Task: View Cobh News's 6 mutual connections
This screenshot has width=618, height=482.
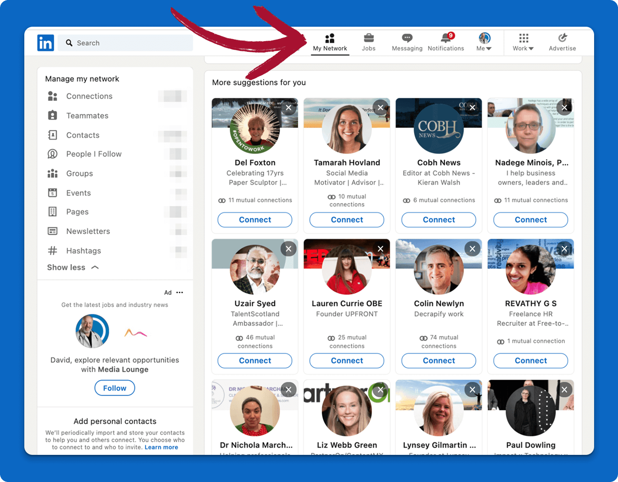Action: tap(439, 200)
